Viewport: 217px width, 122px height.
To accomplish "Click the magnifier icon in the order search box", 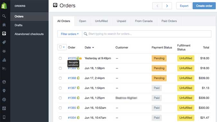I will pyautogui.click(x=86, y=34).
